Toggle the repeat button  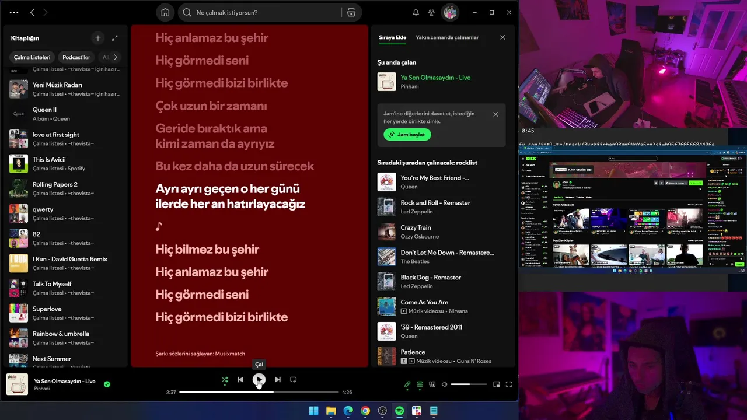click(x=293, y=380)
